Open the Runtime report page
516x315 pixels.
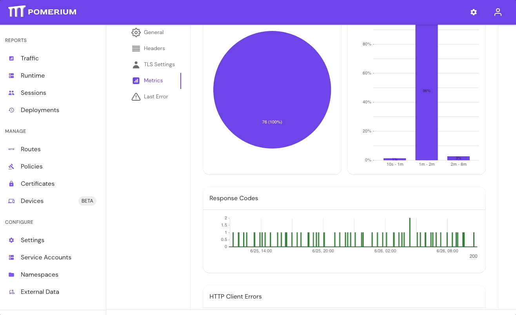click(x=33, y=76)
